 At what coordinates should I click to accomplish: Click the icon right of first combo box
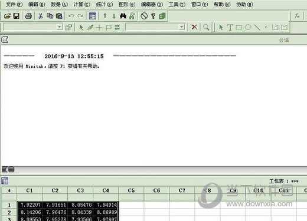click(x=68, y=27)
